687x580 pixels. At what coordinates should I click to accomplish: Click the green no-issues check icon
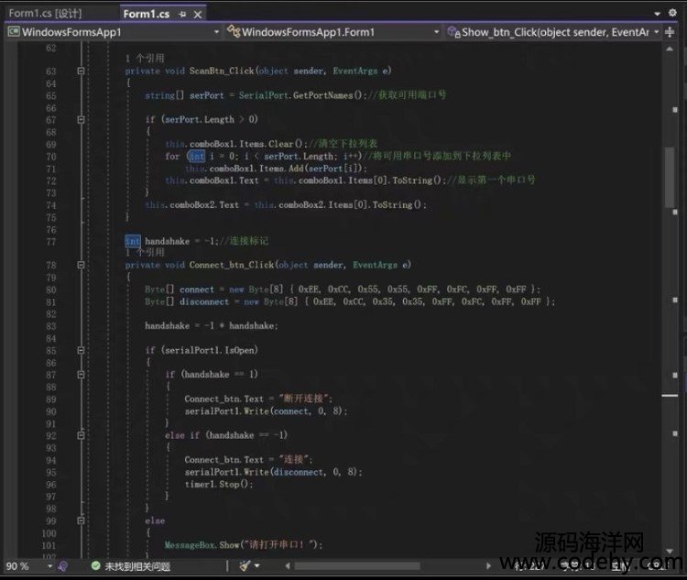click(x=95, y=566)
